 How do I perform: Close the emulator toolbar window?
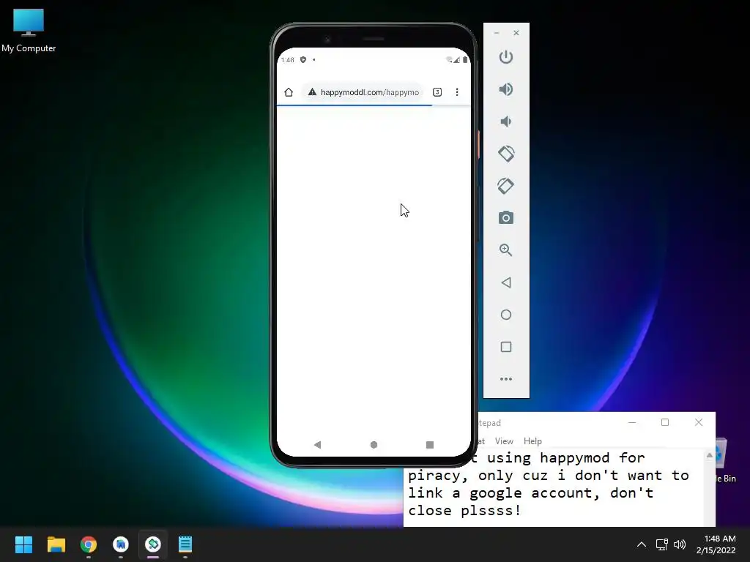coord(516,33)
